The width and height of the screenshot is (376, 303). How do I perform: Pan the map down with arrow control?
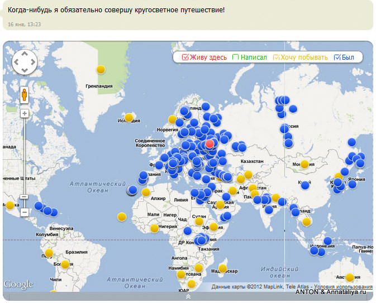coord(25,70)
